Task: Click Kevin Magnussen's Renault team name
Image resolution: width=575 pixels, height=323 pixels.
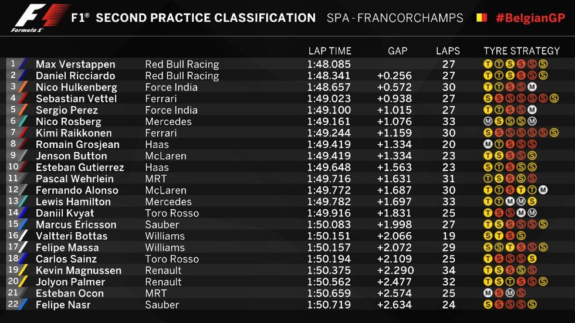Action: [163, 270]
